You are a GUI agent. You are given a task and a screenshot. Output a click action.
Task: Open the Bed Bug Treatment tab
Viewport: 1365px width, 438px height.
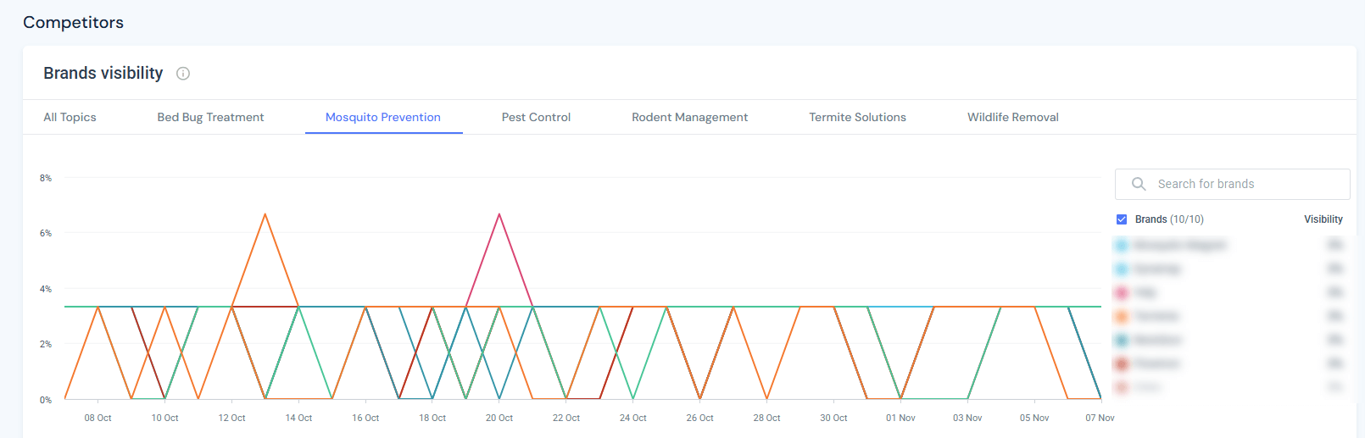pos(210,117)
